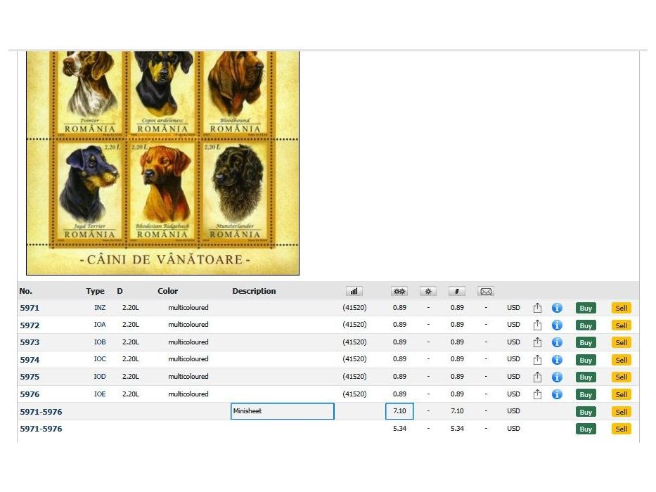
Task: Click the used stamp header icon
Action: point(457,291)
